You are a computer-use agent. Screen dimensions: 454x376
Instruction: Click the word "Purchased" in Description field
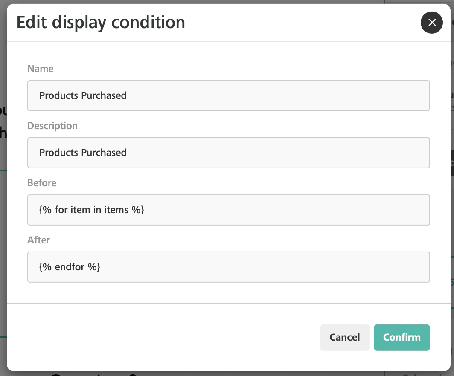tap(106, 153)
